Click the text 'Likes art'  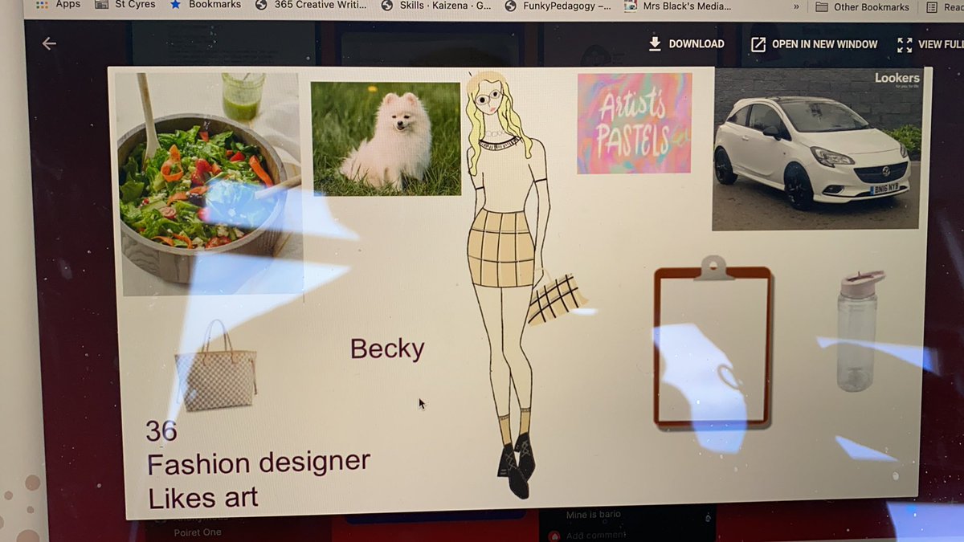[203, 498]
